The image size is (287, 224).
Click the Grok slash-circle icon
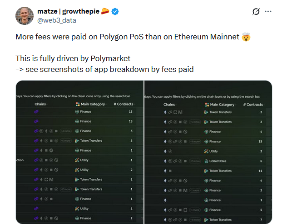pyautogui.click(x=255, y=11)
